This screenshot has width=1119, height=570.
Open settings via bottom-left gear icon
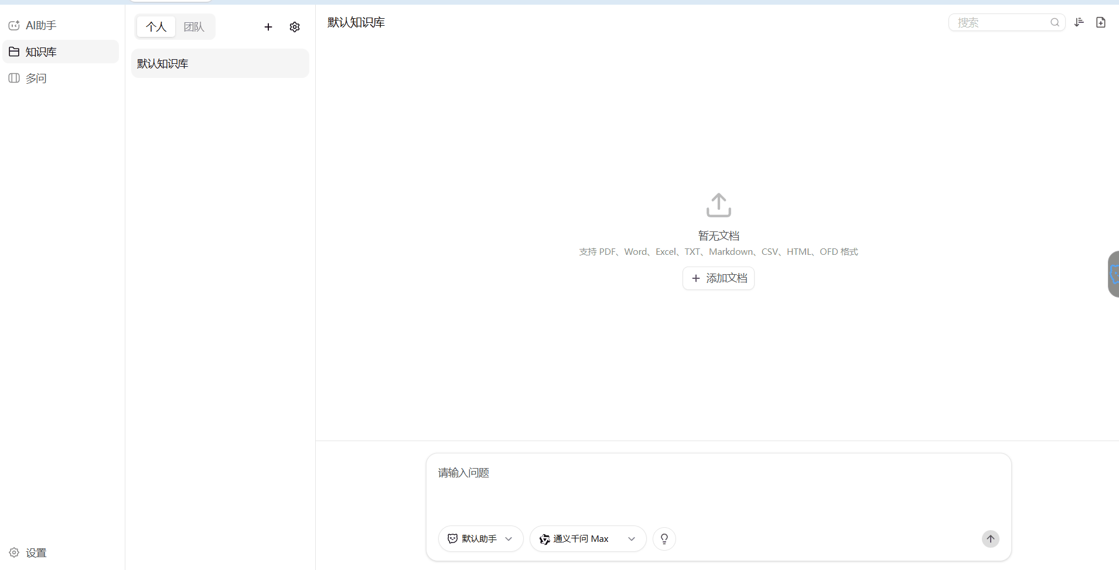click(x=13, y=552)
